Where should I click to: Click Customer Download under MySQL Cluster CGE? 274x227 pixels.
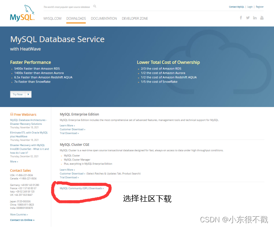pyautogui.click(x=72, y=174)
